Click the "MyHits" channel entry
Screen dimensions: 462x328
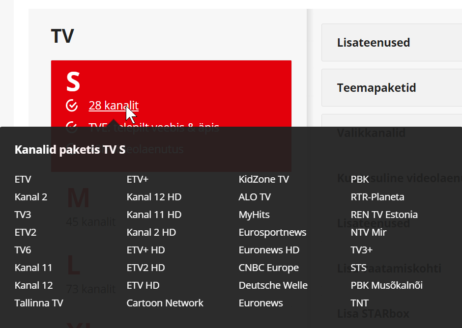pos(254,215)
